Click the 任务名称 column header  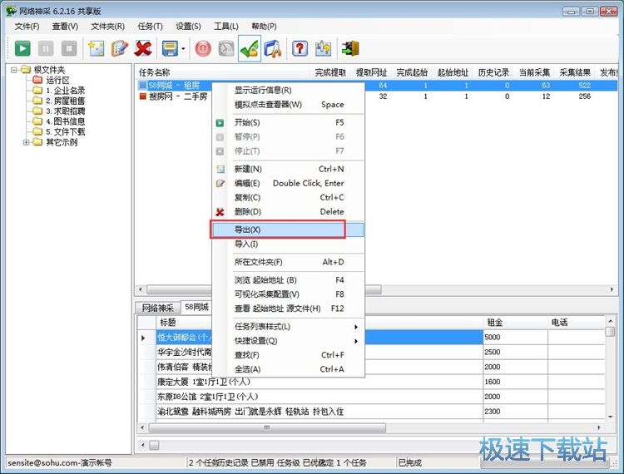(223, 72)
